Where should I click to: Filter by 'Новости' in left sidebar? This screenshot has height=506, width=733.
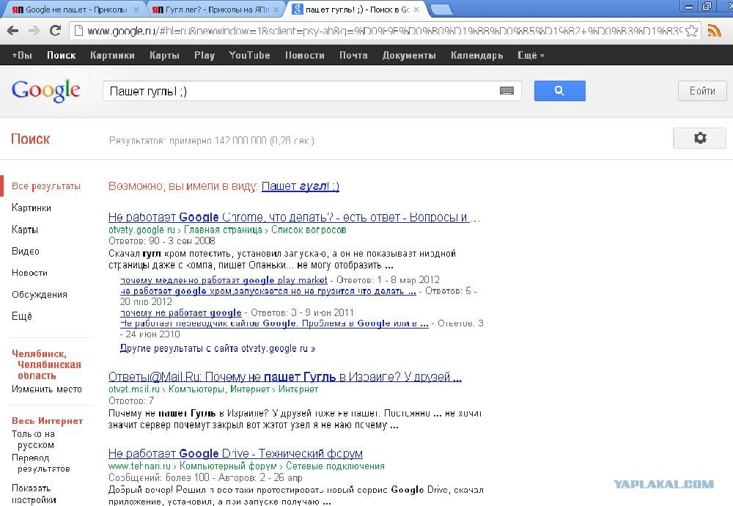pyautogui.click(x=29, y=273)
